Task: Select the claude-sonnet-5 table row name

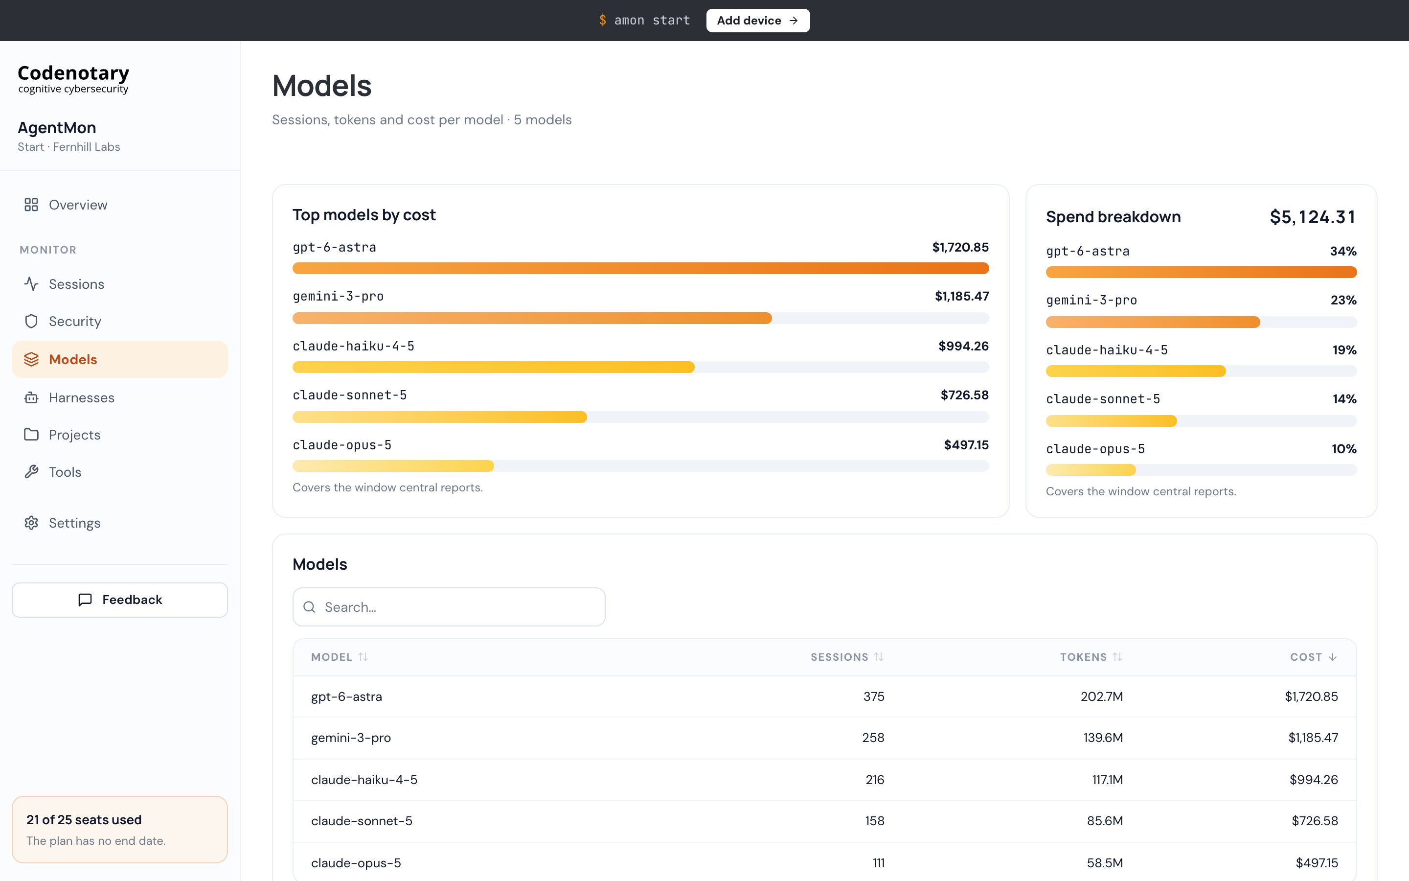Action: [x=362, y=820]
